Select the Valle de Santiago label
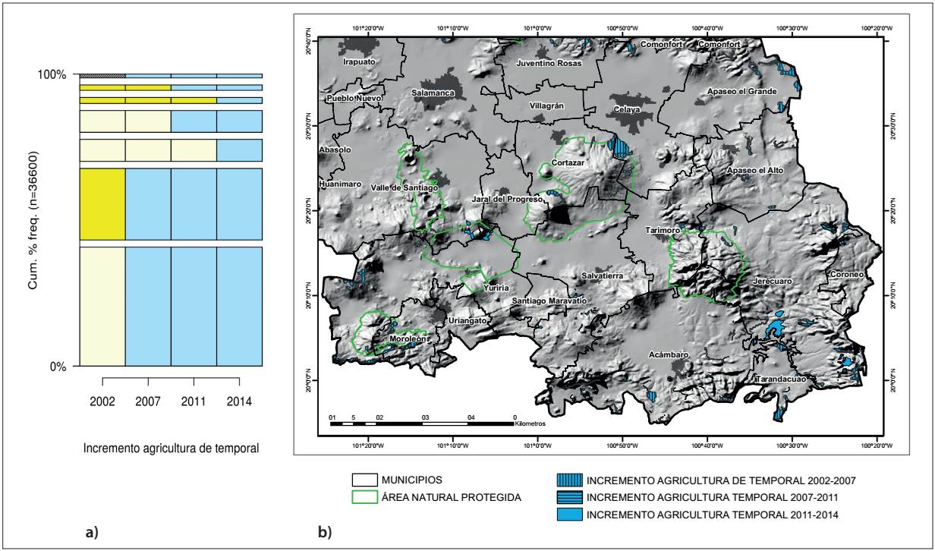The image size is (935, 551). pyautogui.click(x=405, y=187)
